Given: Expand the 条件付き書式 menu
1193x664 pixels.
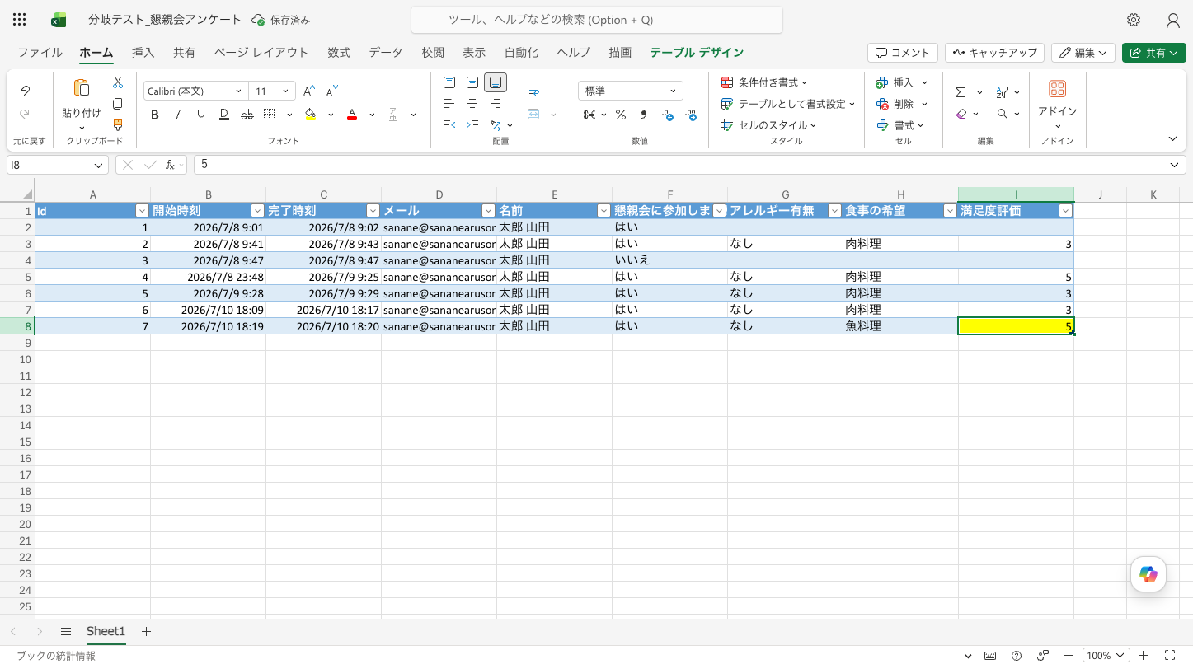Looking at the screenshot, I should (764, 82).
